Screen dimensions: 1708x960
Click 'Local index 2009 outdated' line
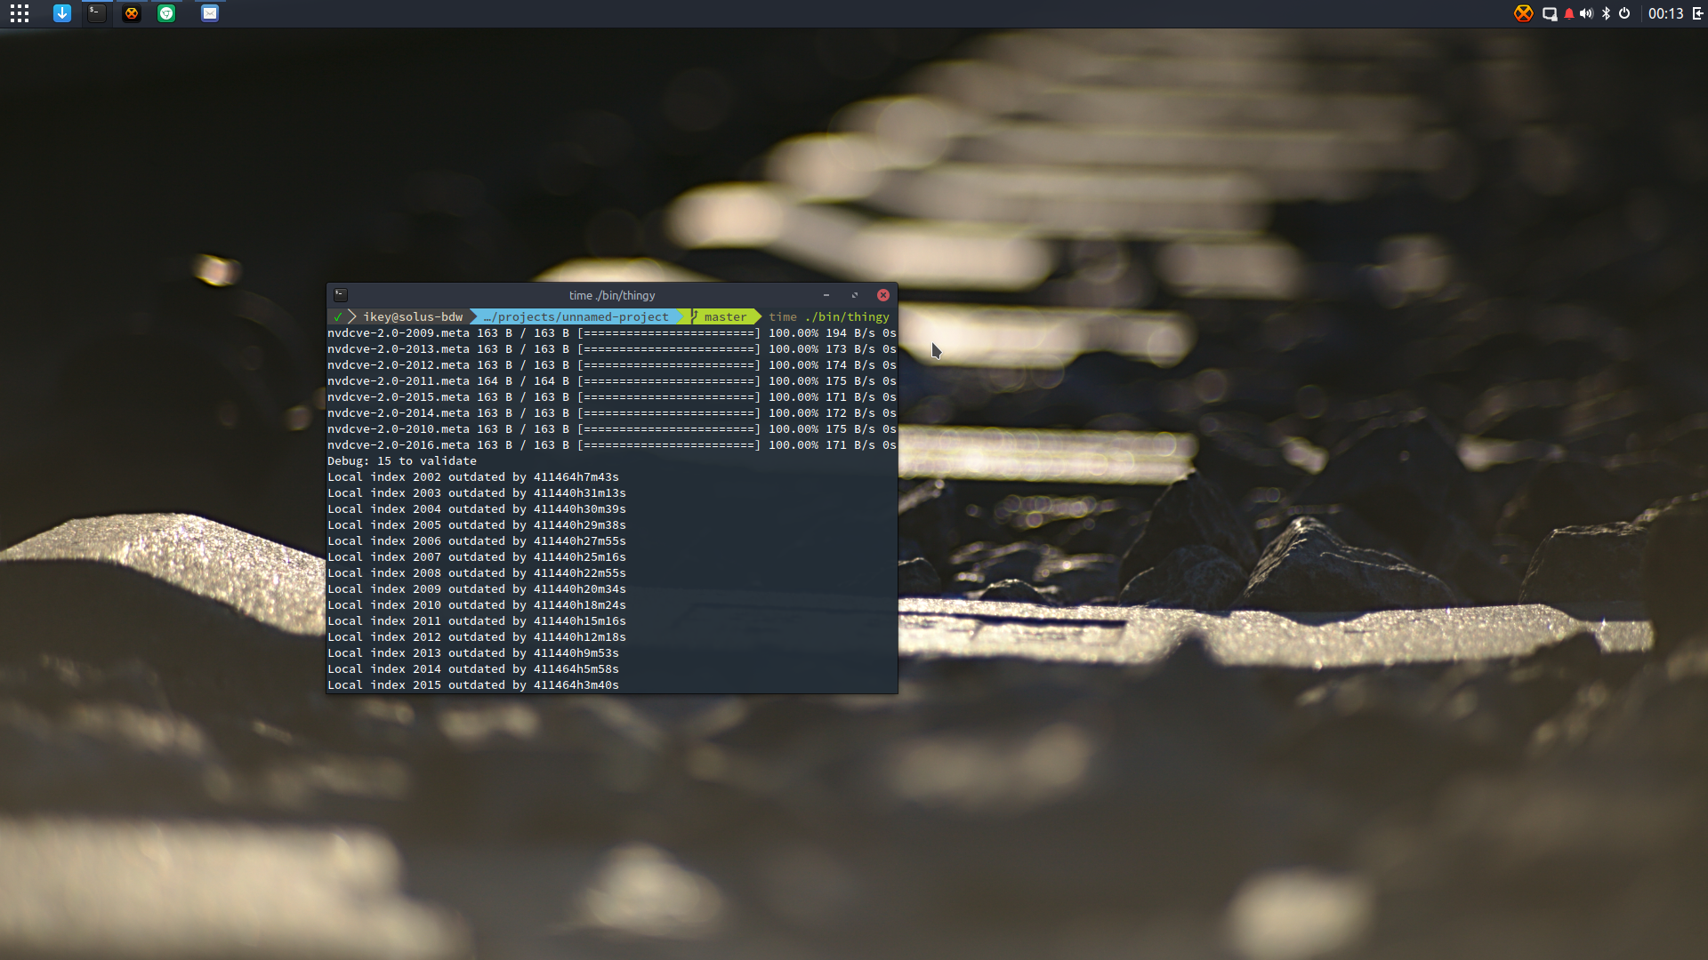point(477,589)
